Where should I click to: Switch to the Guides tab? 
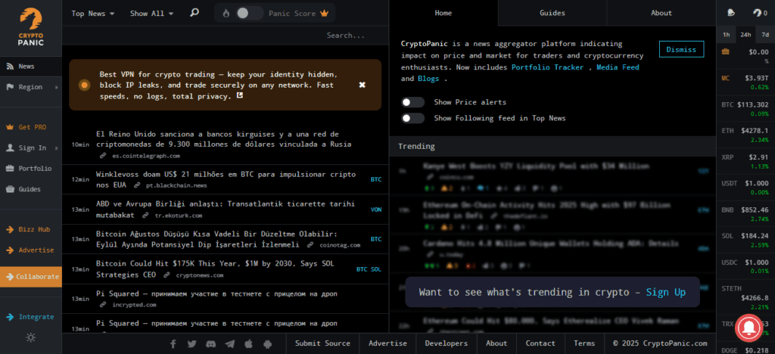[552, 13]
